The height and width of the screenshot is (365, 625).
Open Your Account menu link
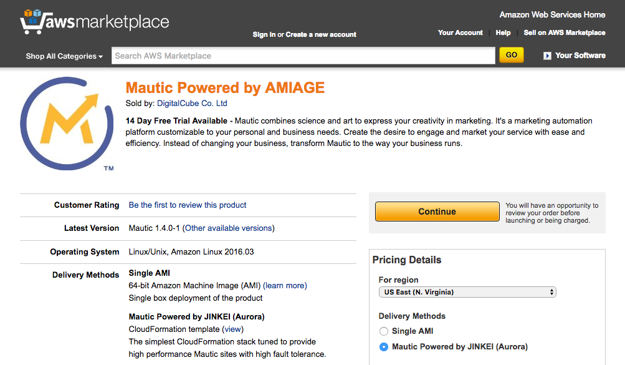pyautogui.click(x=460, y=32)
